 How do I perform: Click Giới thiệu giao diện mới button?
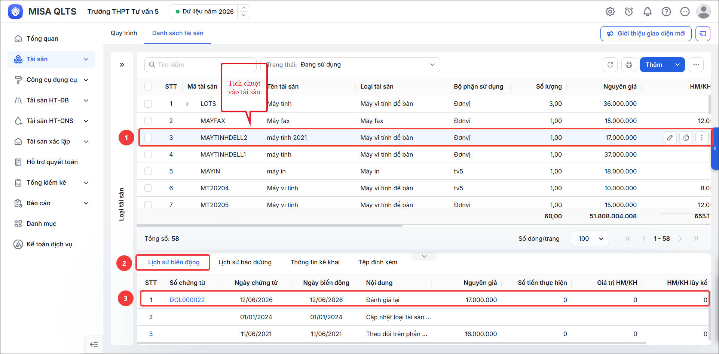point(646,34)
